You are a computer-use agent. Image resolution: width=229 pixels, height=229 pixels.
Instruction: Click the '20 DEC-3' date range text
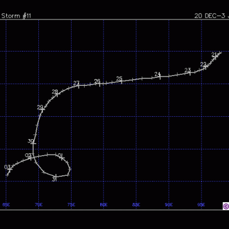pyautogui.click(x=210, y=15)
